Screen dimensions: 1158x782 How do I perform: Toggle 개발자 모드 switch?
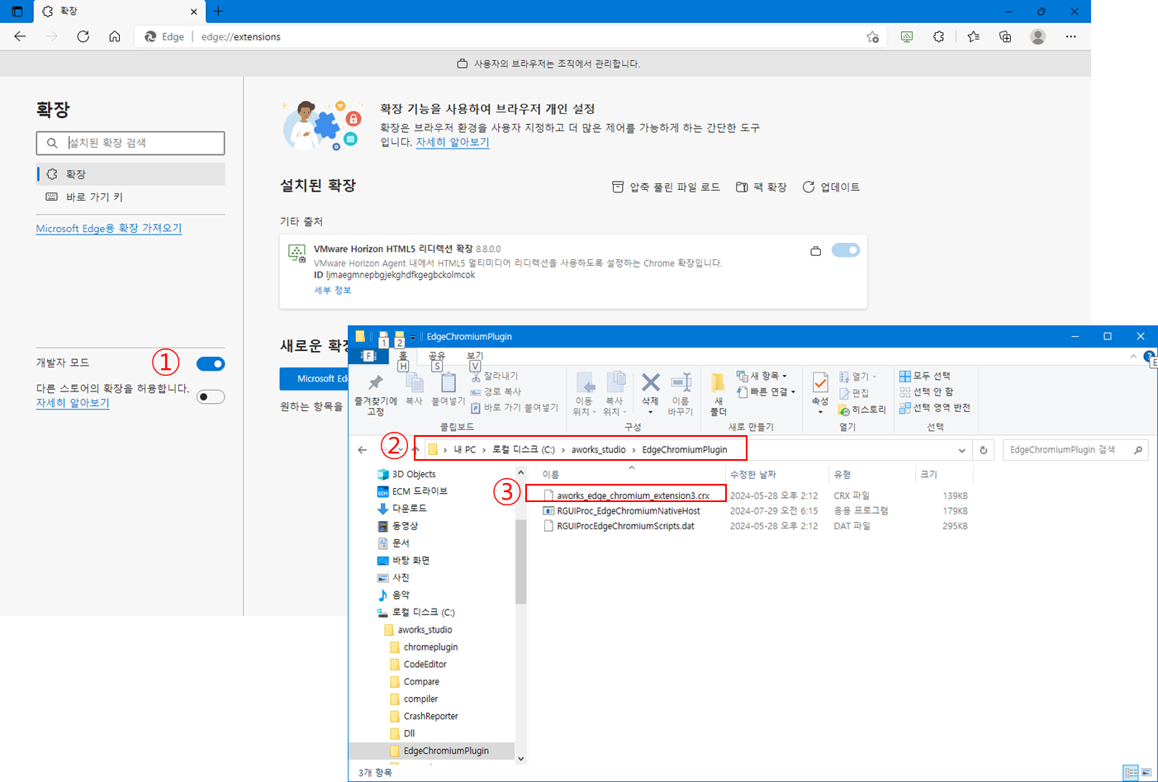click(211, 363)
